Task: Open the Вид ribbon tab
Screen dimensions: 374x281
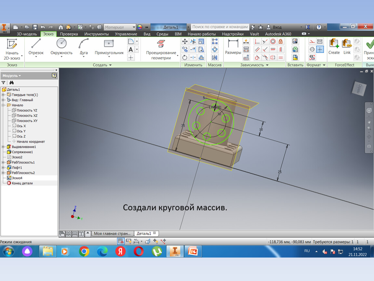Action: pyautogui.click(x=147, y=34)
